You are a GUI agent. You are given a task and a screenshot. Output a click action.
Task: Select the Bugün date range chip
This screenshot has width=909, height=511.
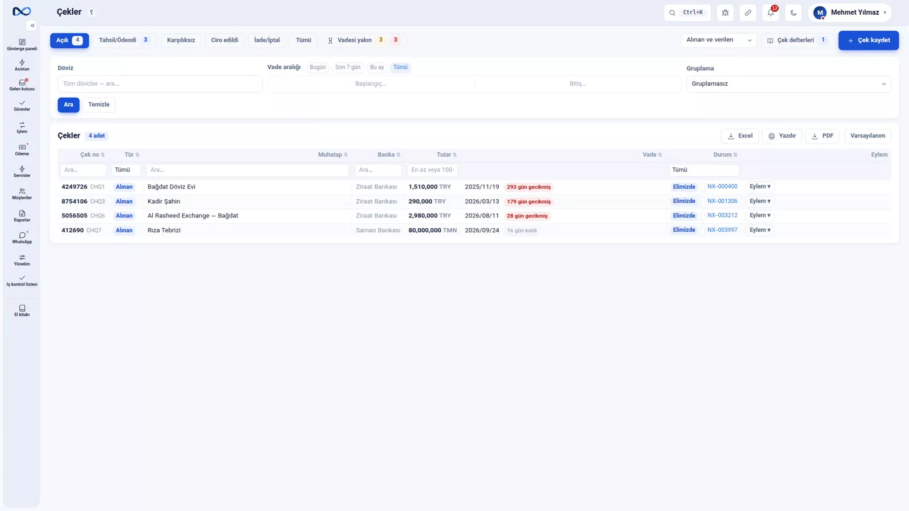click(x=318, y=67)
